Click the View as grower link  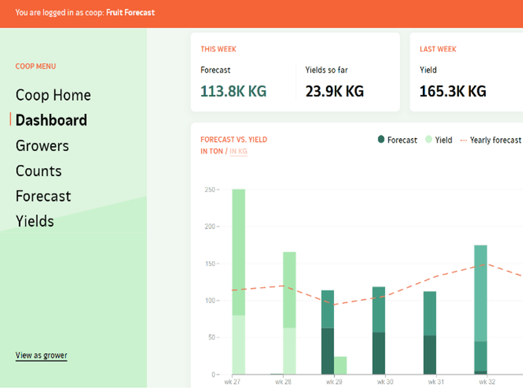click(41, 355)
